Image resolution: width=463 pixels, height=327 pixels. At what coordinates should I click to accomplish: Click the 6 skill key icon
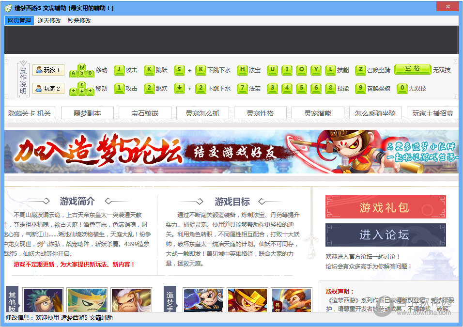[316, 88]
